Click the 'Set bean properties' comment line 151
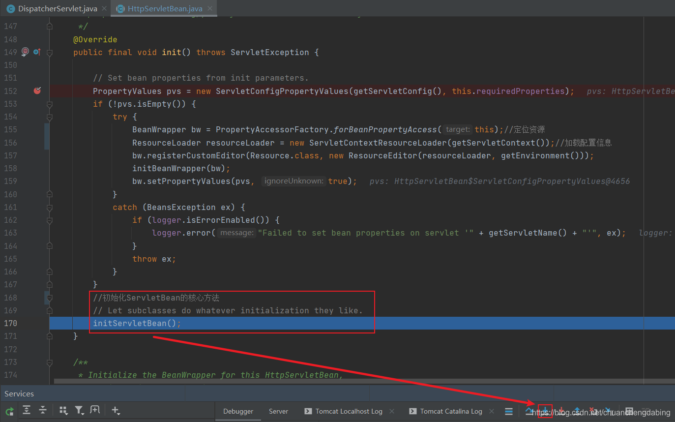Image resolution: width=675 pixels, height=422 pixels. tap(201, 78)
